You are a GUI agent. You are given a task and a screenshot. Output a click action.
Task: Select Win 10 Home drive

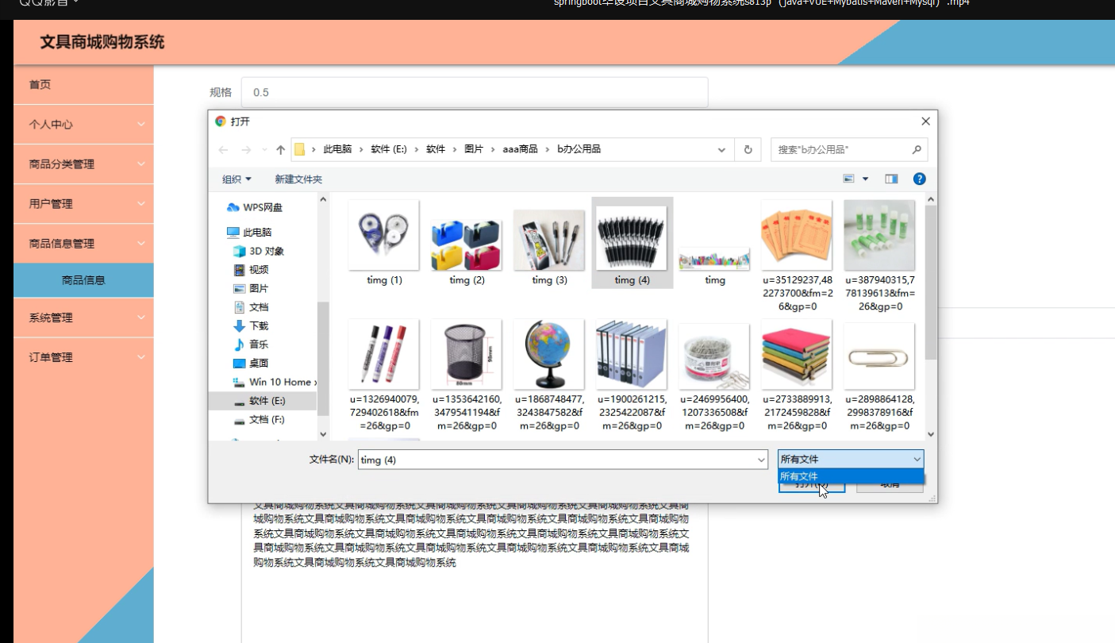pos(274,382)
